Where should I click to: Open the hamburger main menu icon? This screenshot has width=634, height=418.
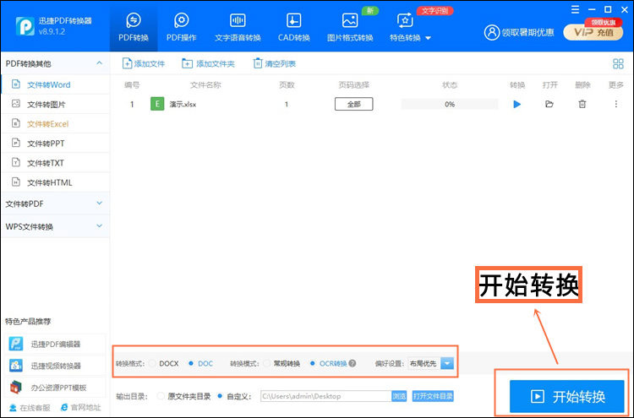575,9
